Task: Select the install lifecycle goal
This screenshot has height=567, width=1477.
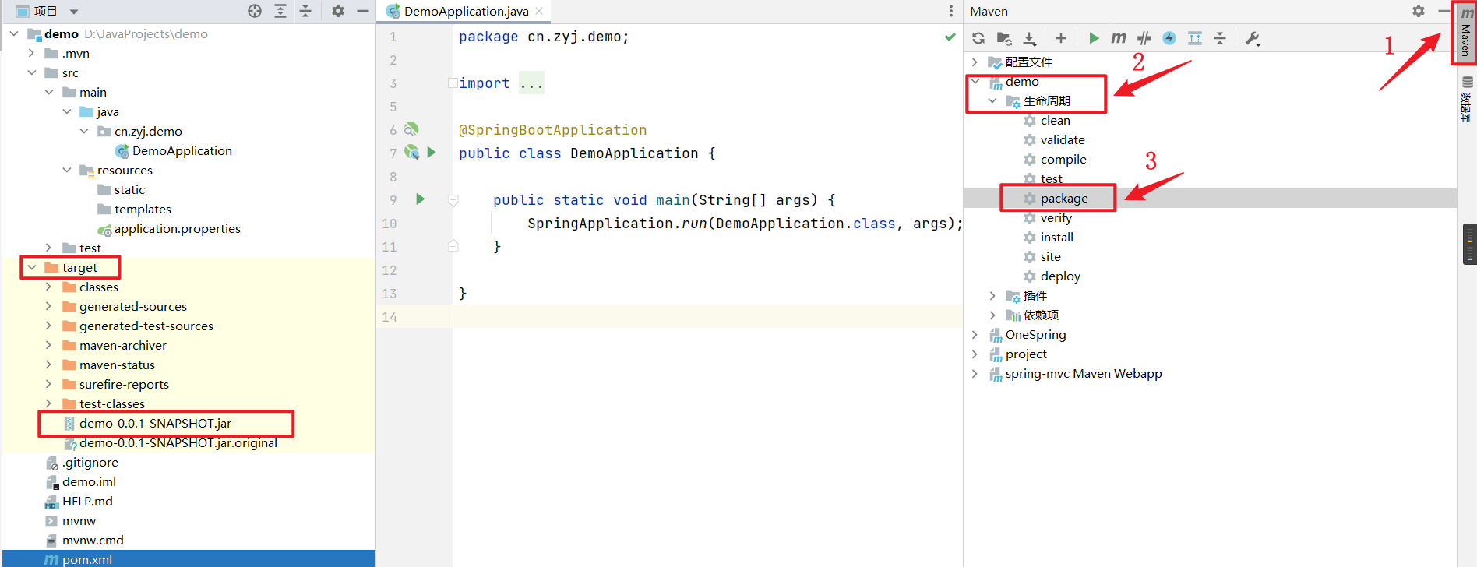Action: click(x=1056, y=238)
